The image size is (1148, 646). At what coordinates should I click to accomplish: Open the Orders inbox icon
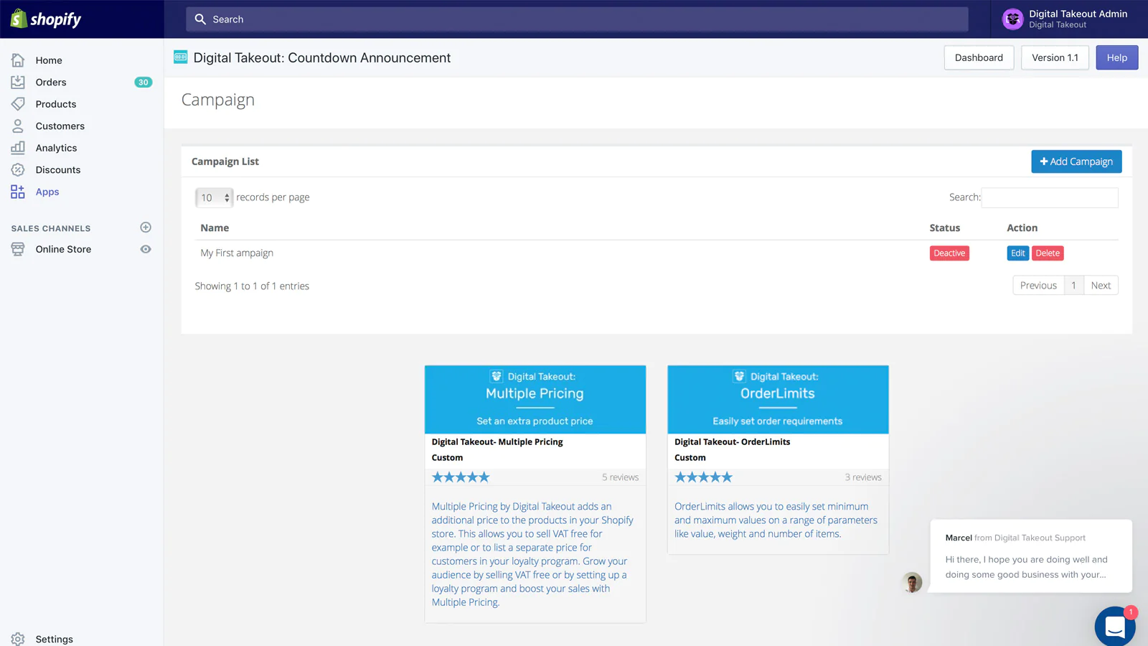(x=18, y=82)
